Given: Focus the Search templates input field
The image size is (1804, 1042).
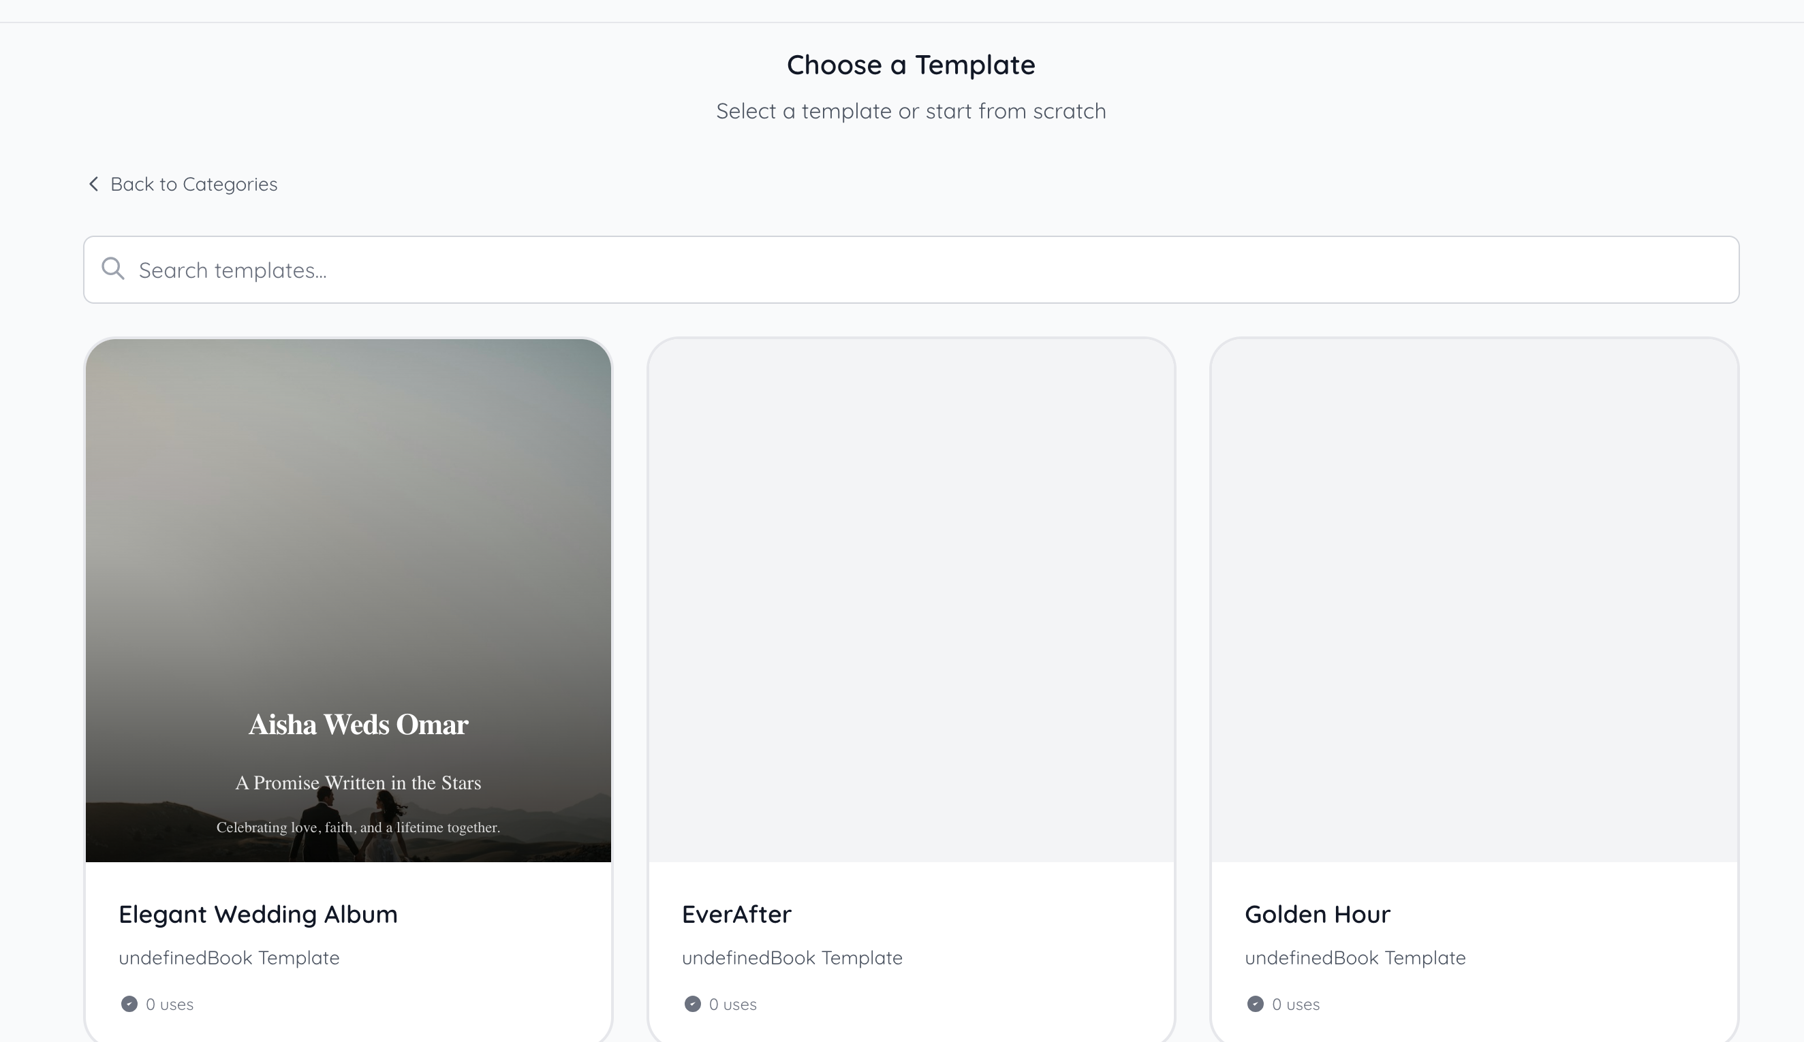Looking at the screenshot, I should [x=911, y=270].
